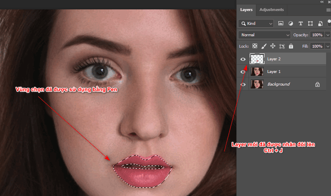Lock transparent pixels icon
Viewport: 331px width, 196px height.
(255, 46)
